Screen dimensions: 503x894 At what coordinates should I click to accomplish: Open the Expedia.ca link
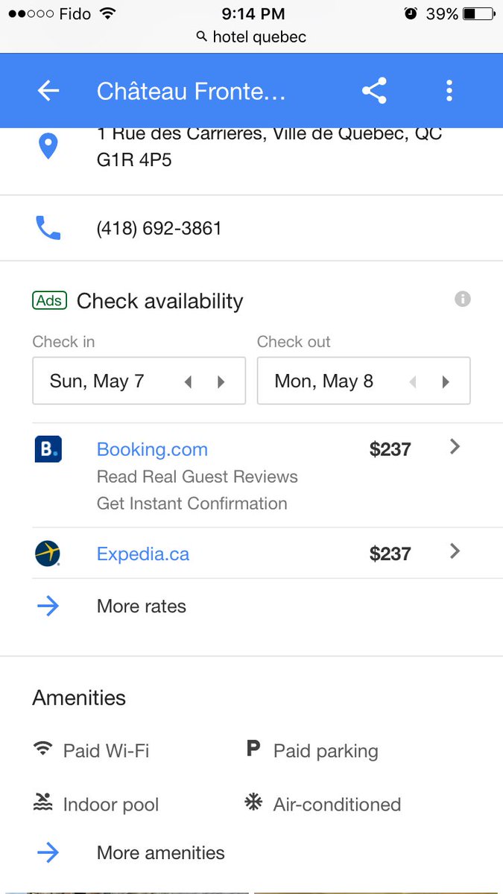pos(143,554)
